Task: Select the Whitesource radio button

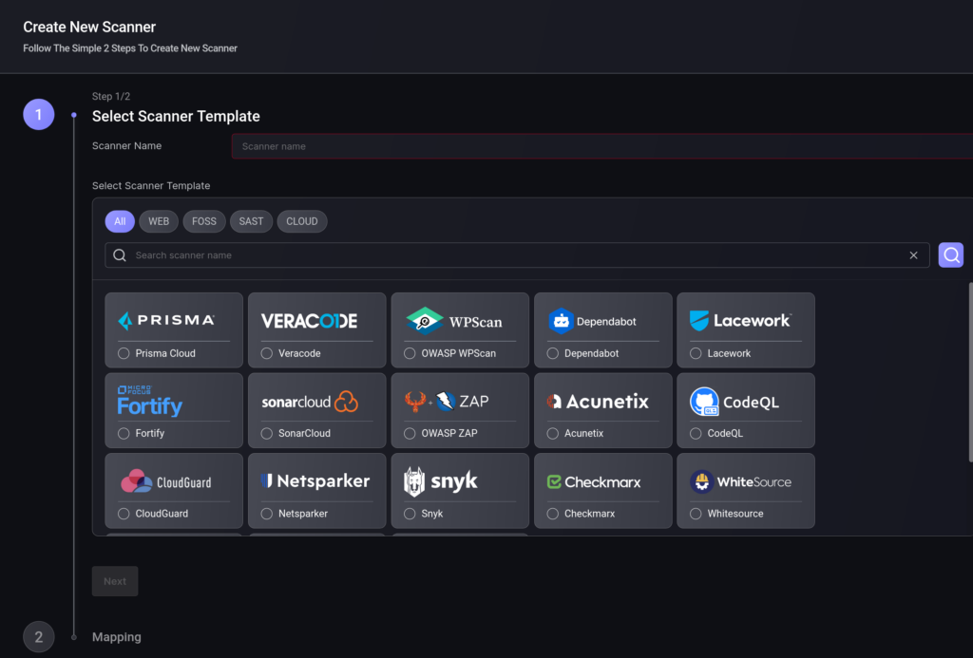Action: (x=696, y=514)
